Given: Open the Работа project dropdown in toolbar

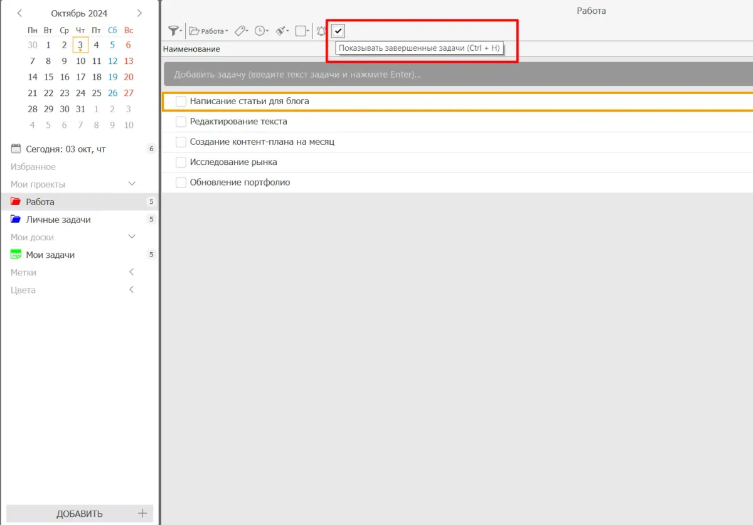Looking at the screenshot, I should 209,31.
